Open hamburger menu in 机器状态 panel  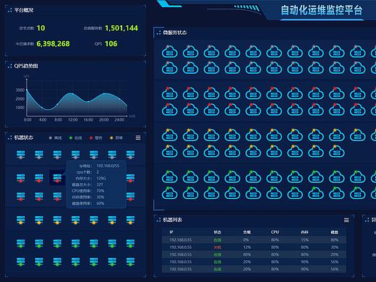[x=138, y=137]
